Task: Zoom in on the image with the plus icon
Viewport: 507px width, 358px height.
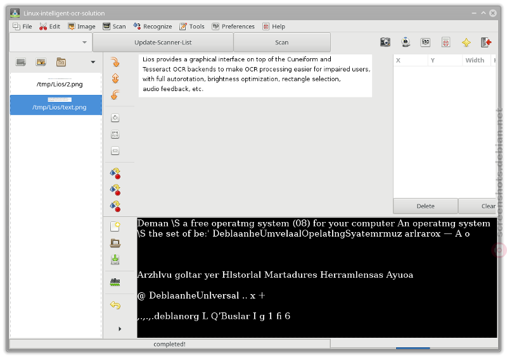Action: pos(115,118)
